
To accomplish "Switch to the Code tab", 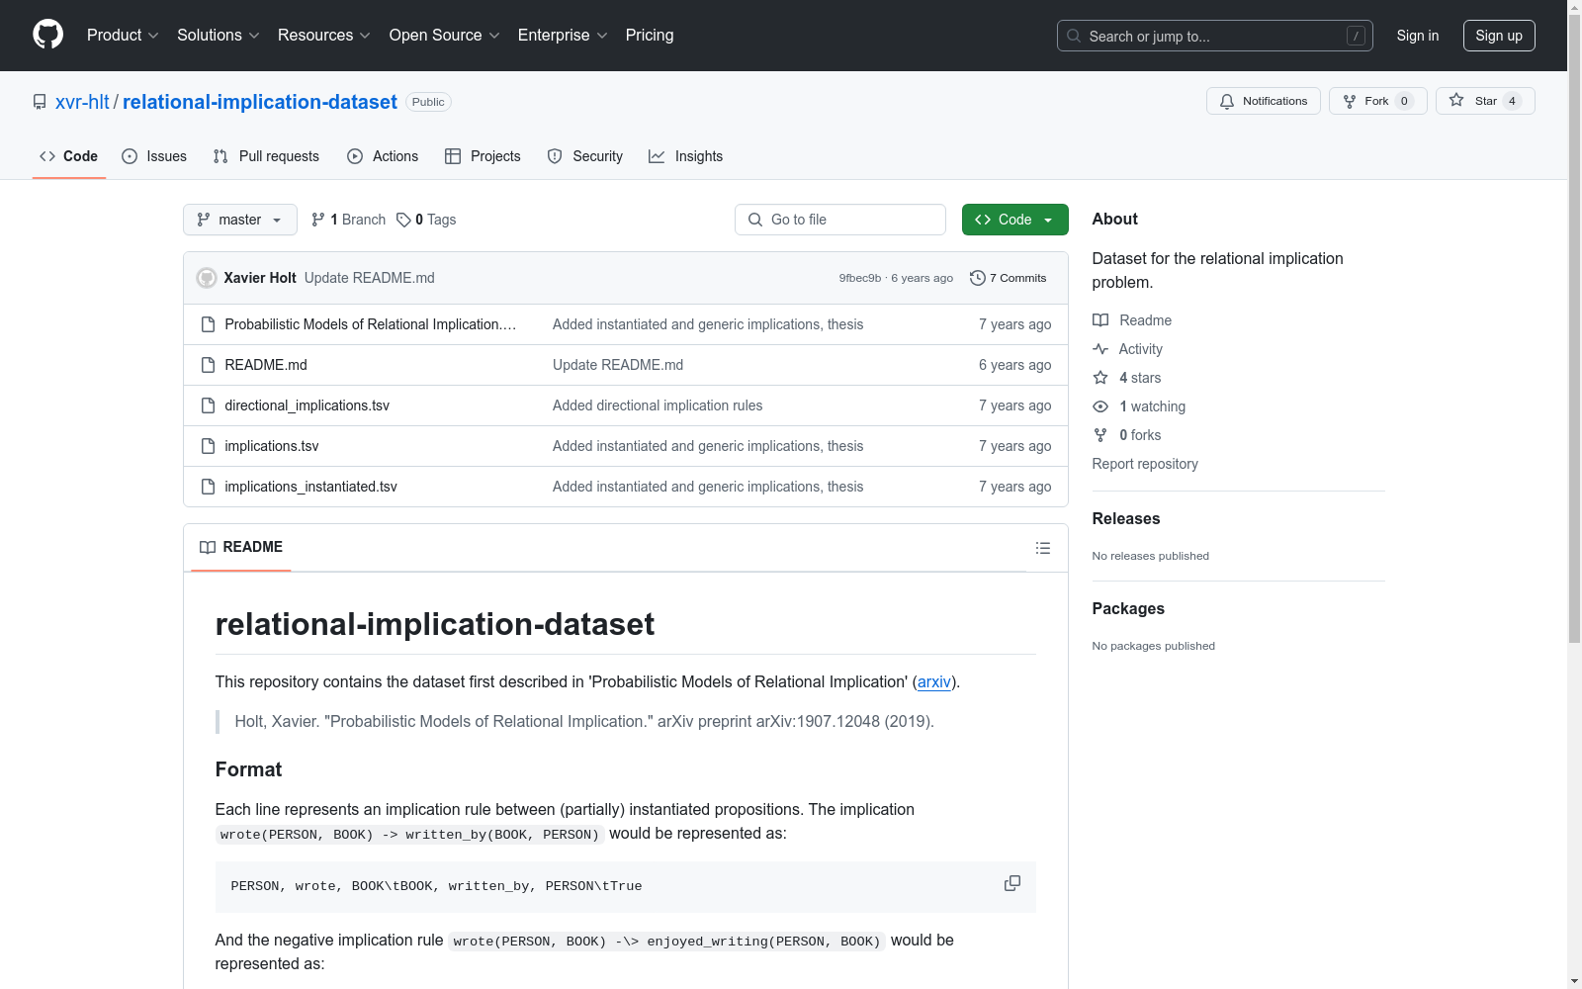I will click(x=69, y=156).
